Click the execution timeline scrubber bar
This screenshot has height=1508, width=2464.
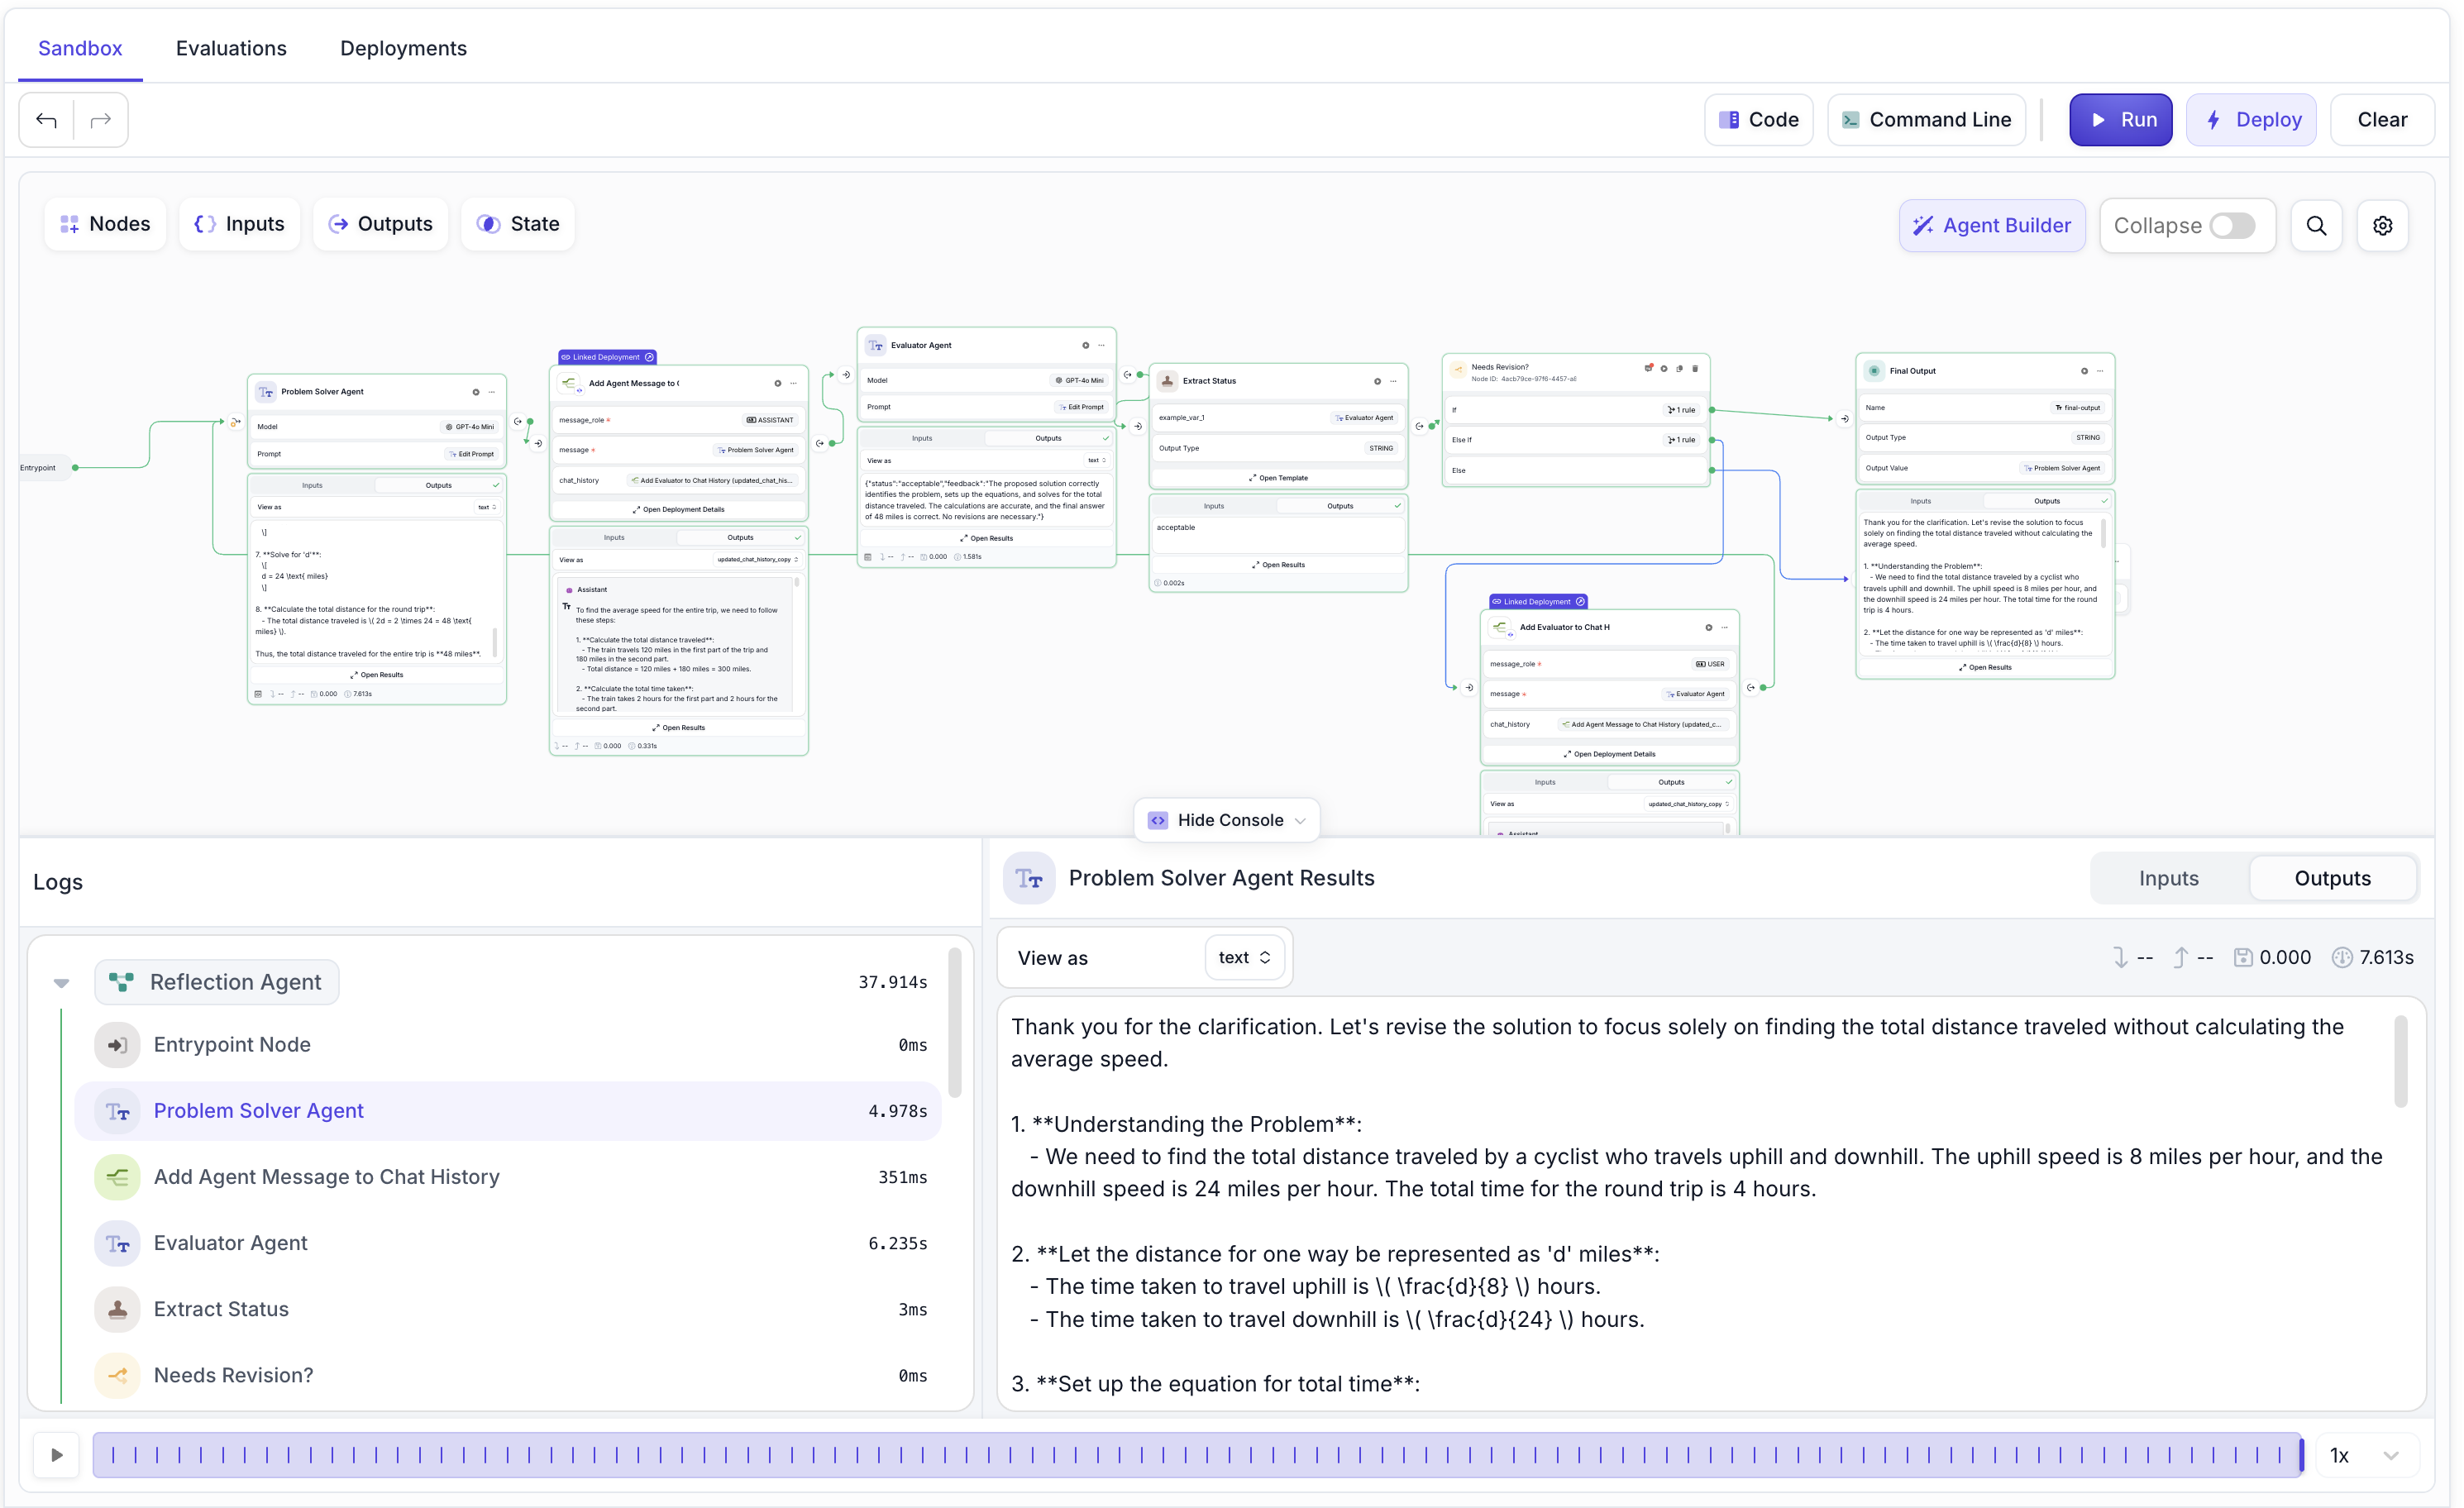pos(1198,1455)
